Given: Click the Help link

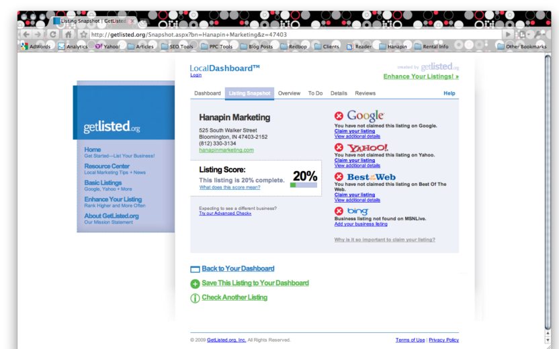Looking at the screenshot, I should click(x=449, y=93).
